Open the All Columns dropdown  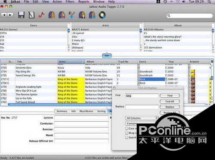[142, 118]
